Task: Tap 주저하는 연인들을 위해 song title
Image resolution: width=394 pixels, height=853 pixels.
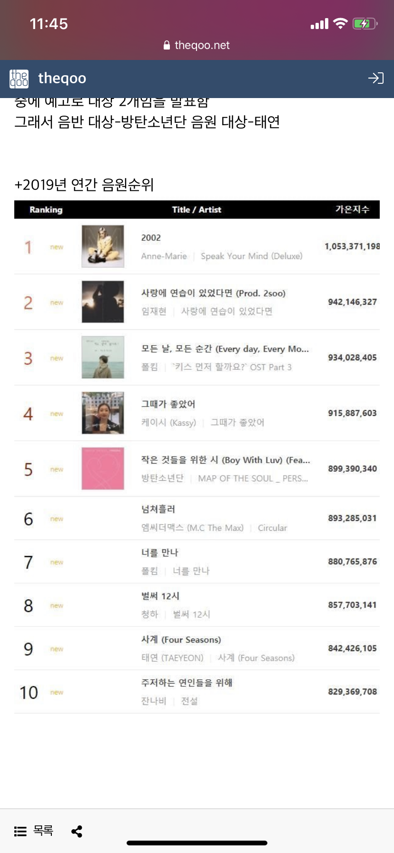Action: tap(187, 683)
